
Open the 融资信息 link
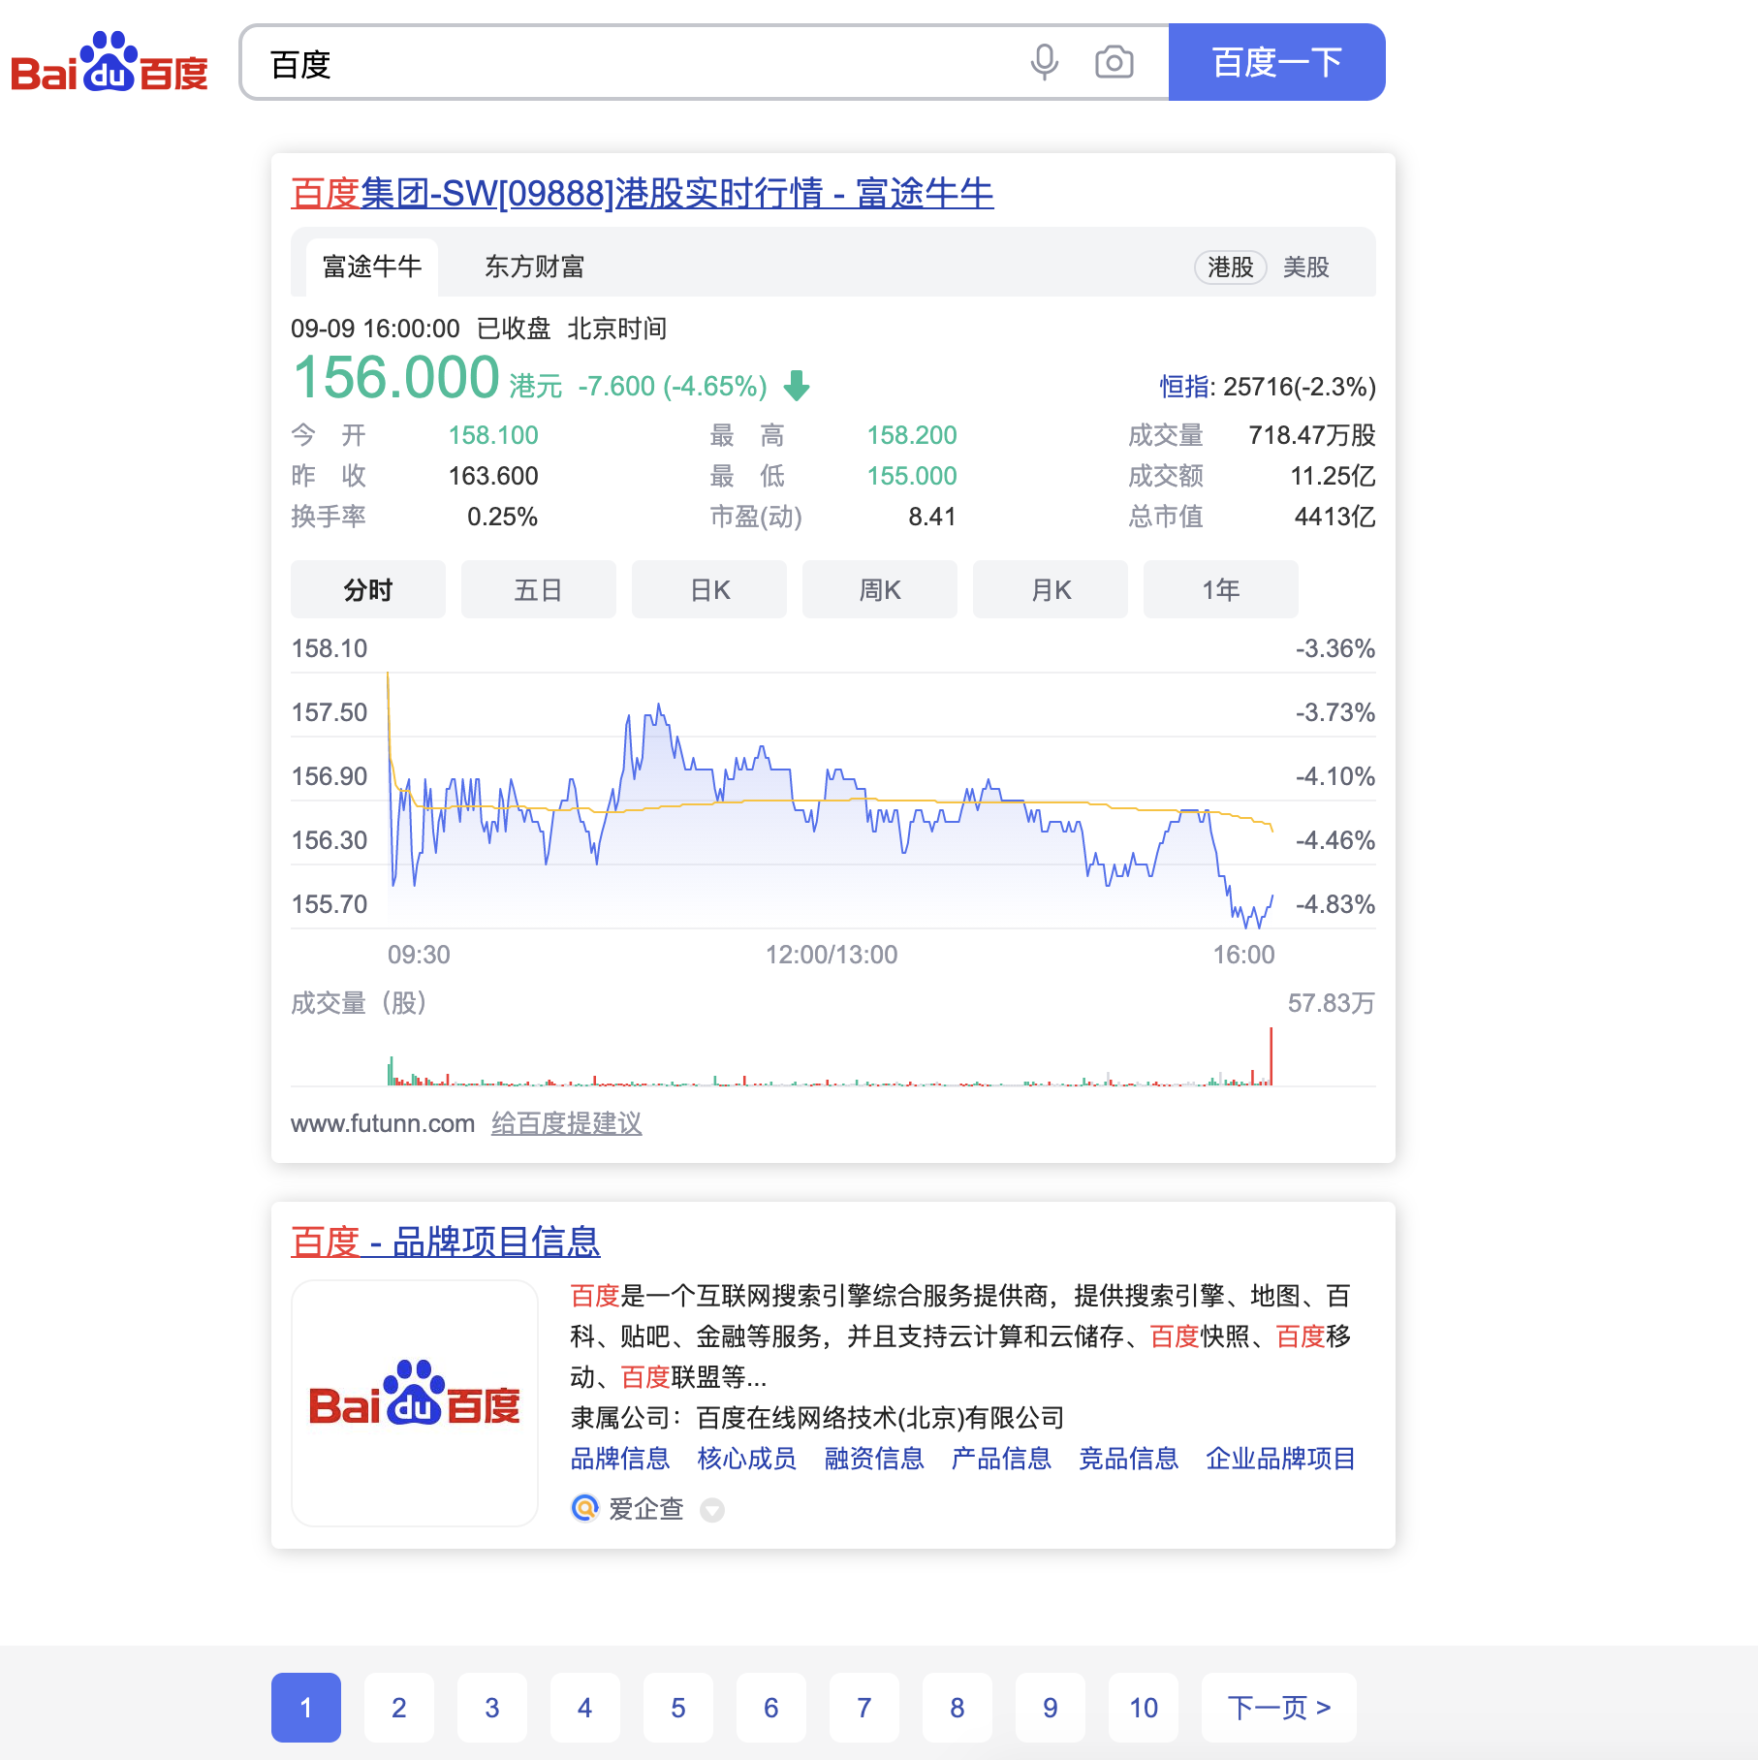click(873, 1458)
